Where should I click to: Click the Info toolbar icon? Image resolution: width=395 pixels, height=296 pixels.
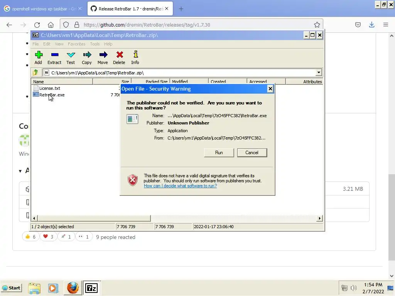pos(135,58)
